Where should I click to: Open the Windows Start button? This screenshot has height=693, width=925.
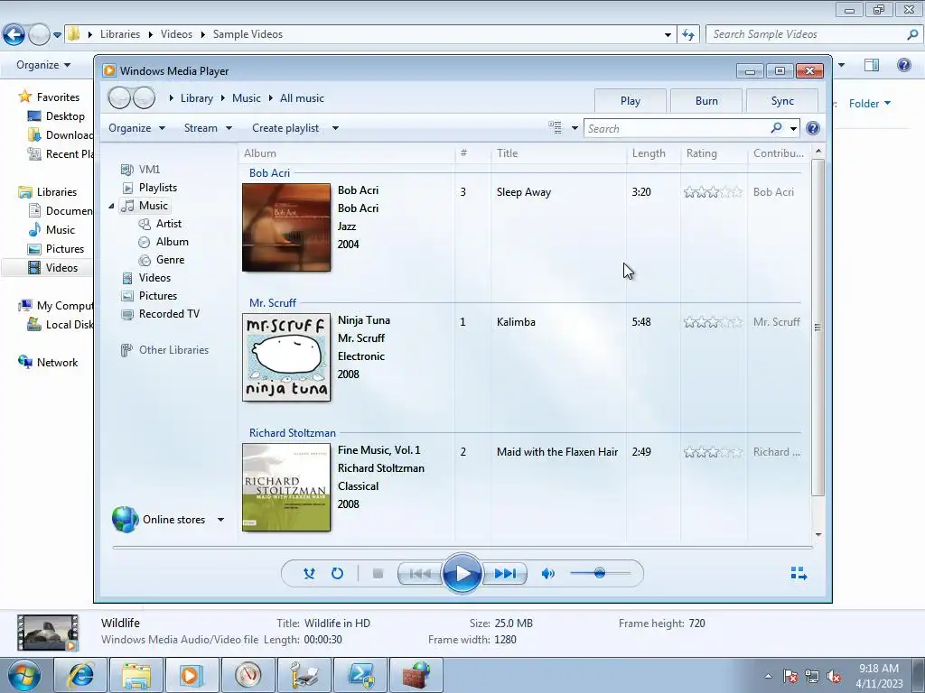point(24,675)
